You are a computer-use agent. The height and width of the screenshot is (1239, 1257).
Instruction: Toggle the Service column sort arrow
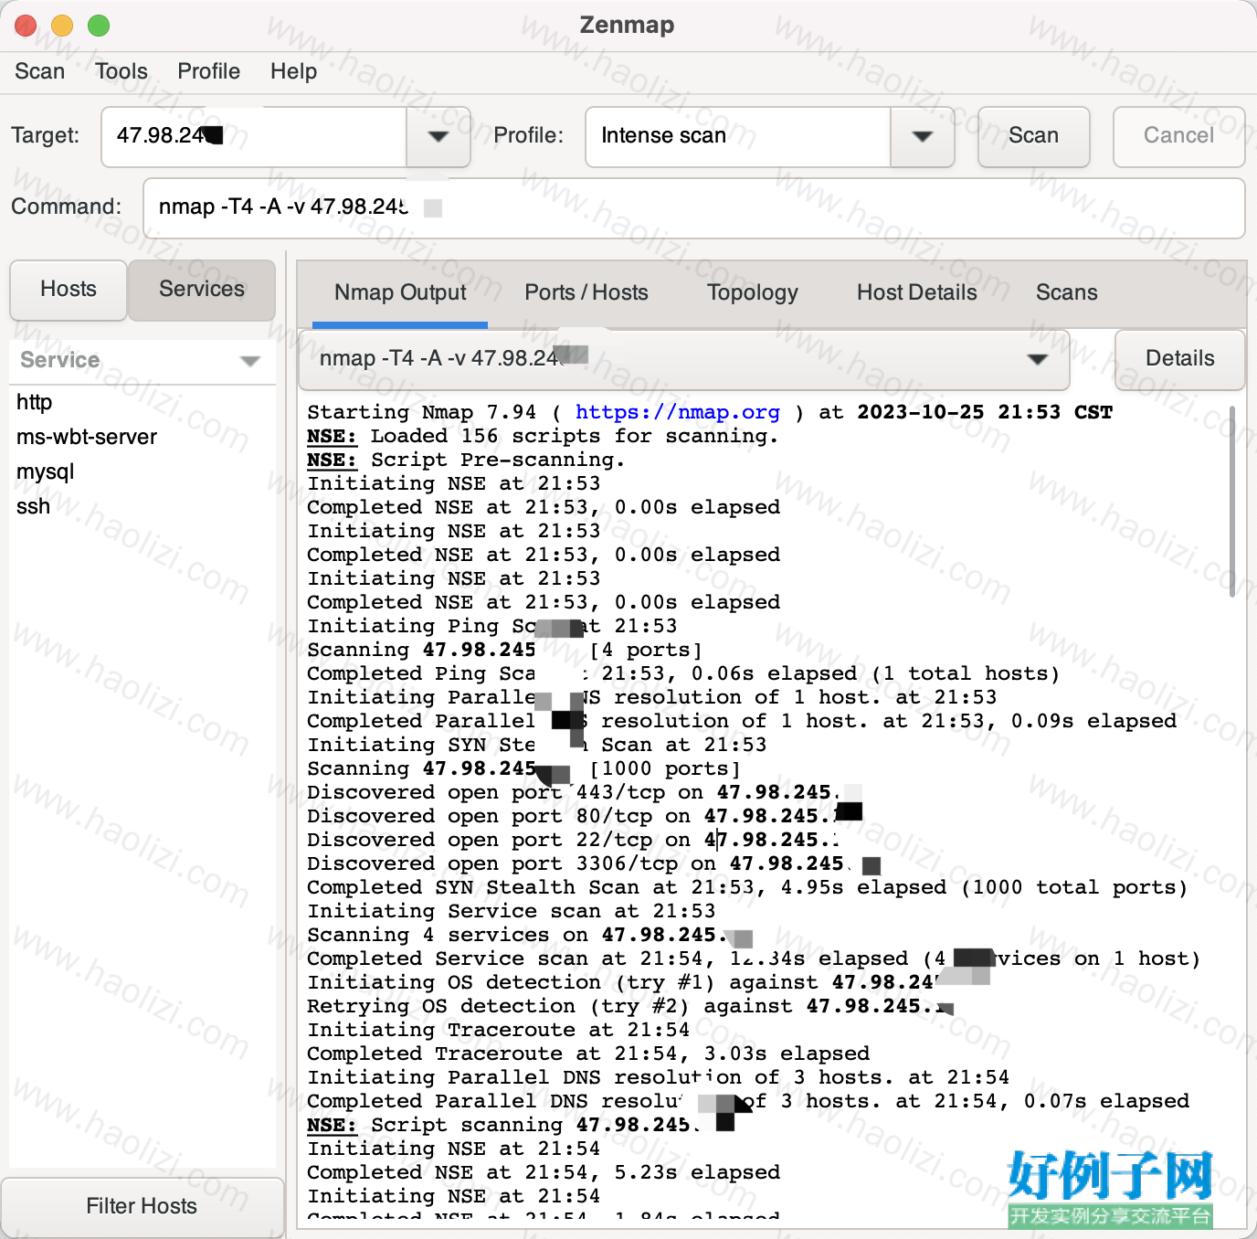250,361
